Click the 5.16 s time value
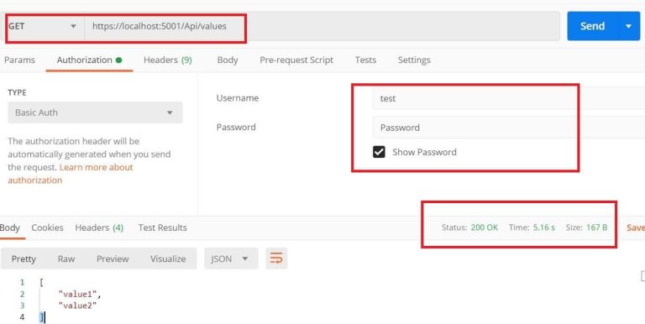Image resolution: width=645 pixels, height=324 pixels. pos(544,227)
